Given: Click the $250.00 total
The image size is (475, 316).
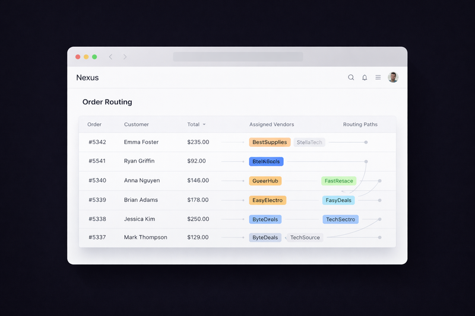Looking at the screenshot, I should (x=198, y=219).
